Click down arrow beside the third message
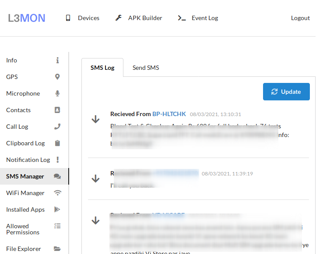323x254 pixels. (x=95, y=220)
